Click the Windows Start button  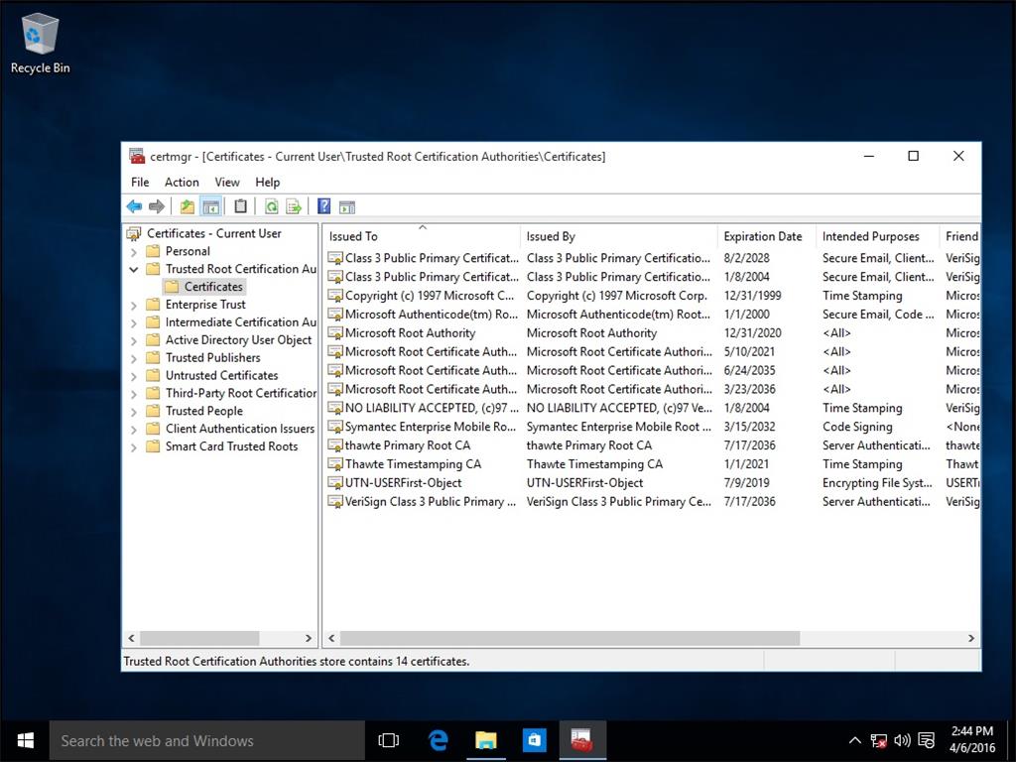click(25, 740)
